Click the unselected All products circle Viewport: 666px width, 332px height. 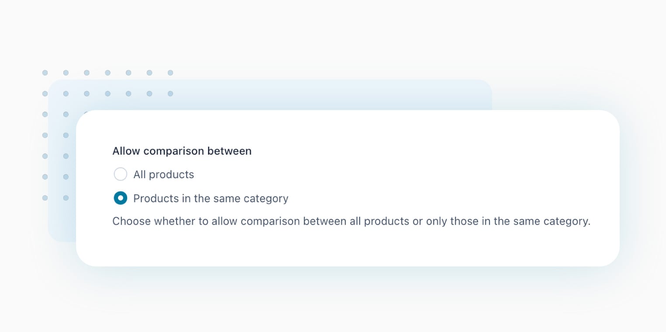coord(121,174)
